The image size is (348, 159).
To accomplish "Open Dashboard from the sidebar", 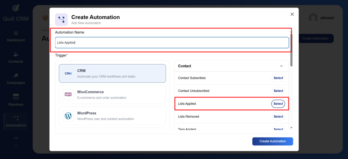I will coord(16,34).
